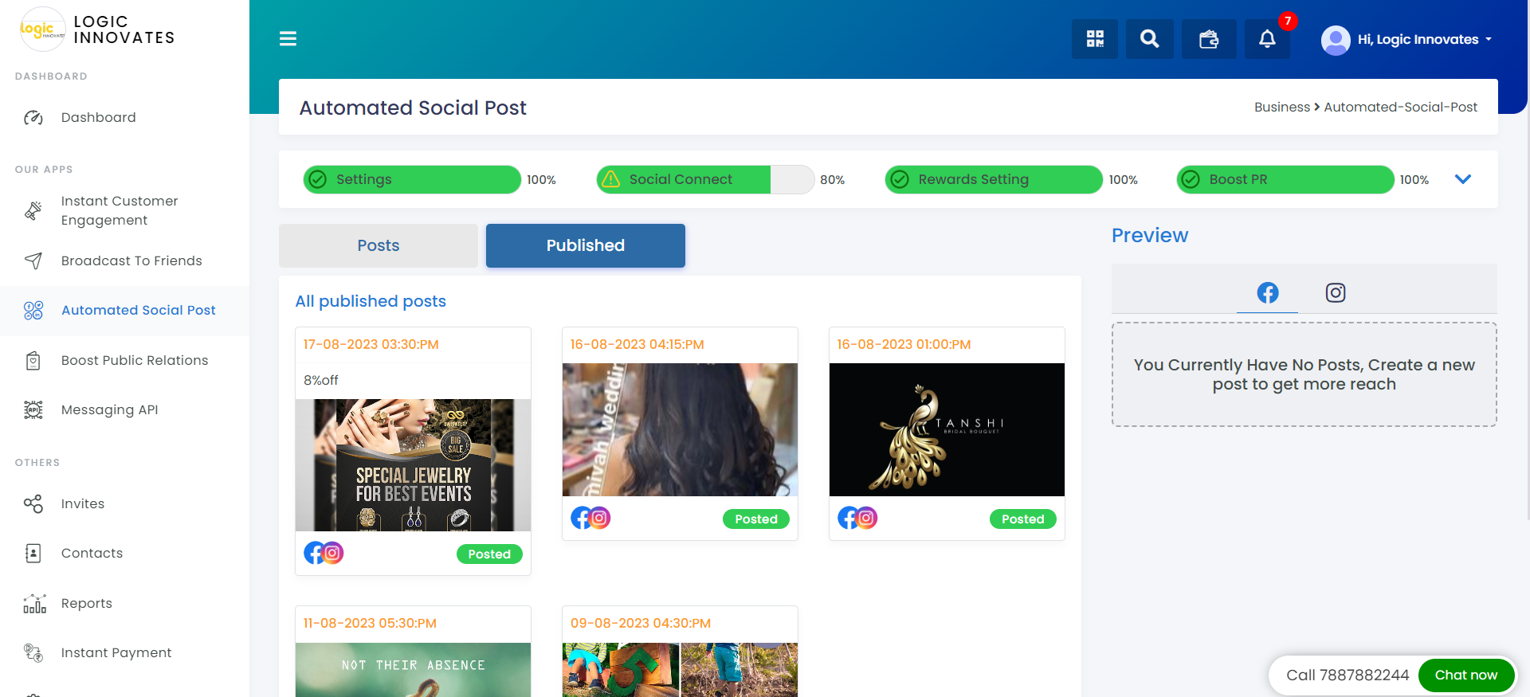
Task: Open the QR code grid icon
Action: coord(1095,39)
